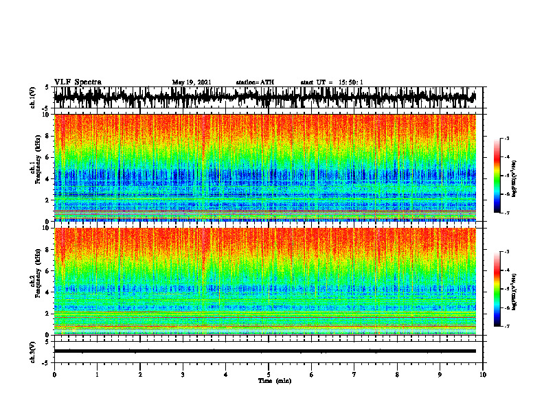Click inside the ch.2 spectrogram plot

(x=264, y=281)
